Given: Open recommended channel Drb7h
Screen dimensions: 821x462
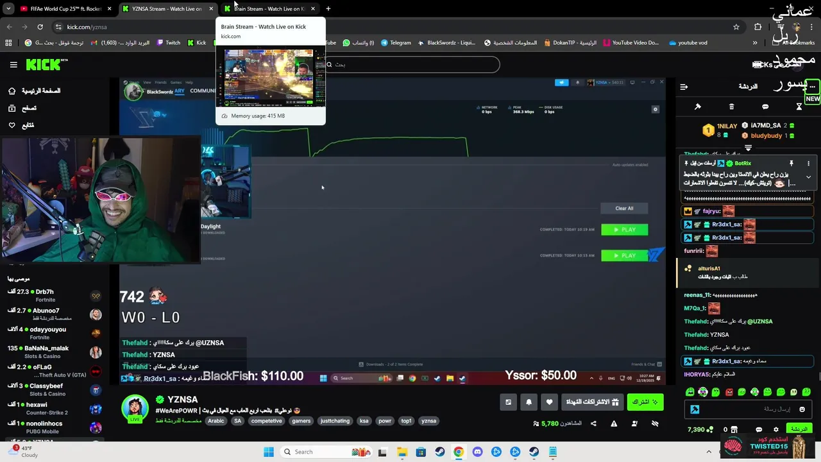Looking at the screenshot, I should (54, 295).
